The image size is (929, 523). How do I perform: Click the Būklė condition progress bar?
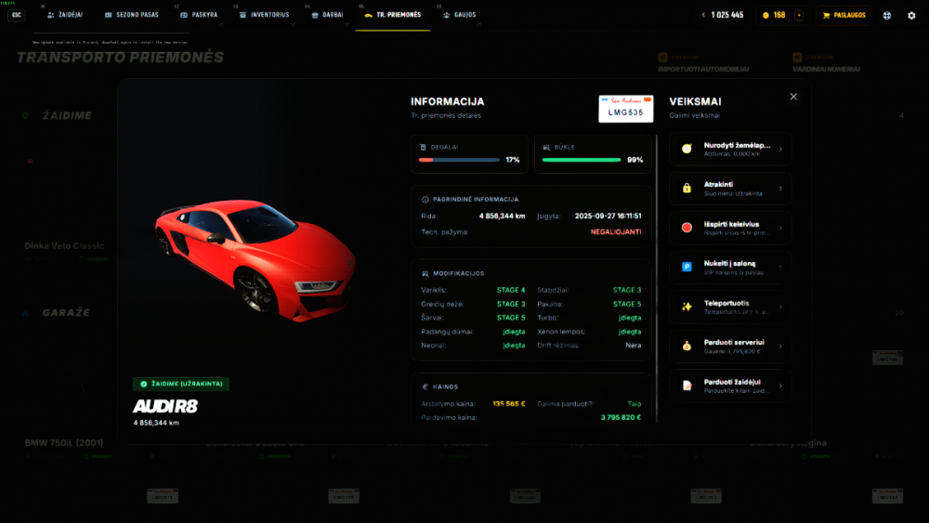582,160
